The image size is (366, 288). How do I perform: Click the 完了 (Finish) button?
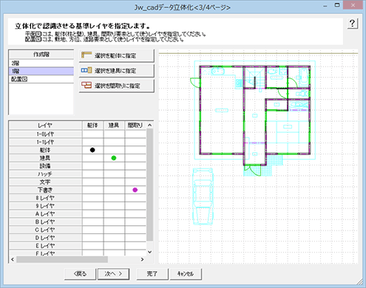click(x=152, y=274)
